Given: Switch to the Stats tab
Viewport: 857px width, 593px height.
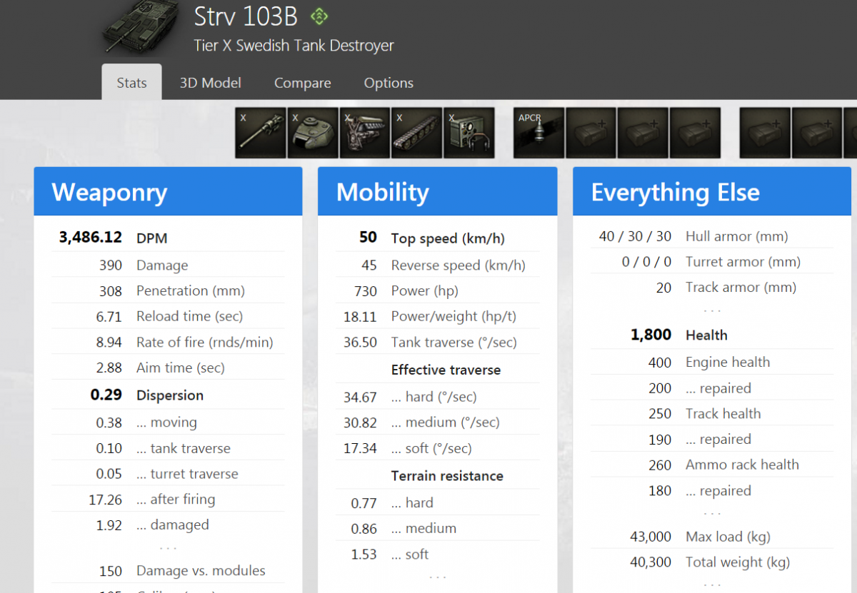Looking at the screenshot, I should [131, 83].
